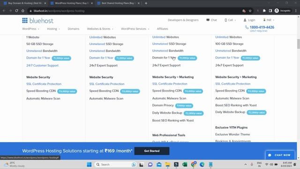Close the Buy Domain & Hosting tab
This screenshot has width=300, height=169.
pyautogui.click(x=45, y=3)
